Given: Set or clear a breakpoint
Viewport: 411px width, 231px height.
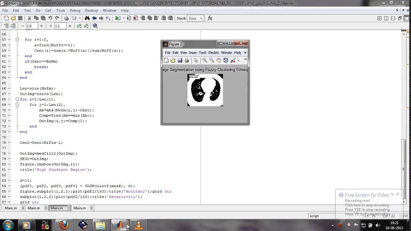Looking at the screenshot, I should click(129, 18).
